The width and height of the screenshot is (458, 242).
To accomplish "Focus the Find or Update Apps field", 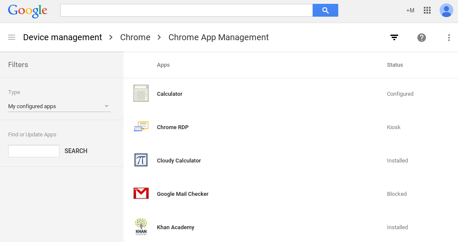I will tap(34, 151).
